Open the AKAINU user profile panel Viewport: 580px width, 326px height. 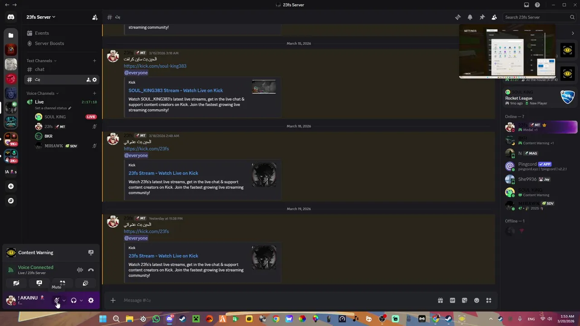(26, 300)
